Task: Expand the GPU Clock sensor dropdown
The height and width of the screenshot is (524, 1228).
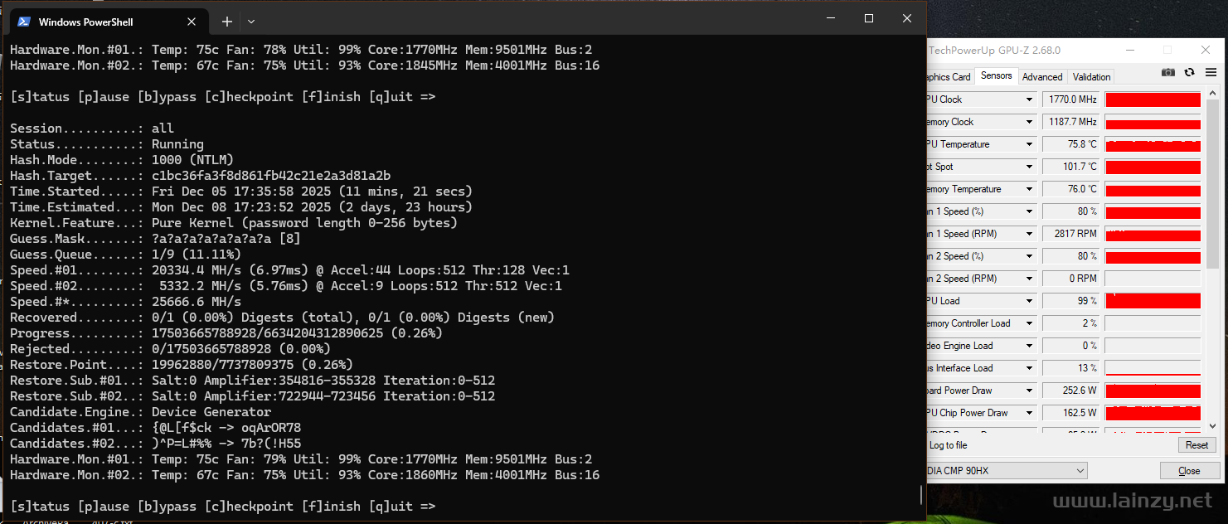Action: click(x=1029, y=99)
